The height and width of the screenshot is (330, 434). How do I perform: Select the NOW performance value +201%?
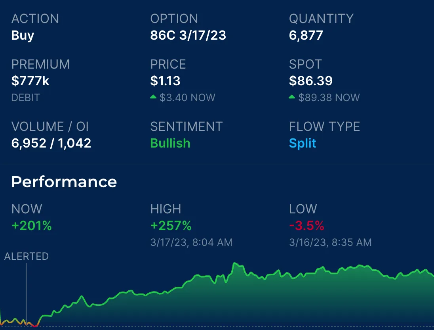(31, 226)
